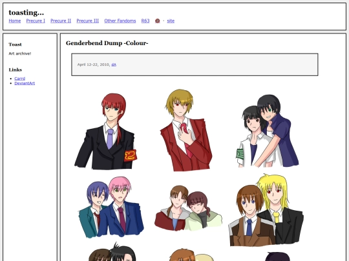Screen dimensions: 349x261
Task: Click the Art archive! description text
Action: point(20,53)
